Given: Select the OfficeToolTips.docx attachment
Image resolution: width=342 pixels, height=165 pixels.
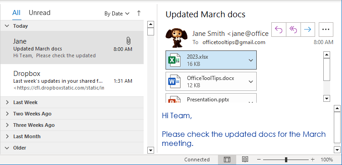Looking at the screenshot, I should tap(211, 81).
